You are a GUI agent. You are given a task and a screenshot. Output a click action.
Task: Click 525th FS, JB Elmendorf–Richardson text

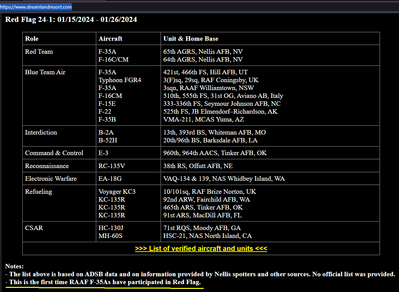pyautogui.click(x=220, y=112)
